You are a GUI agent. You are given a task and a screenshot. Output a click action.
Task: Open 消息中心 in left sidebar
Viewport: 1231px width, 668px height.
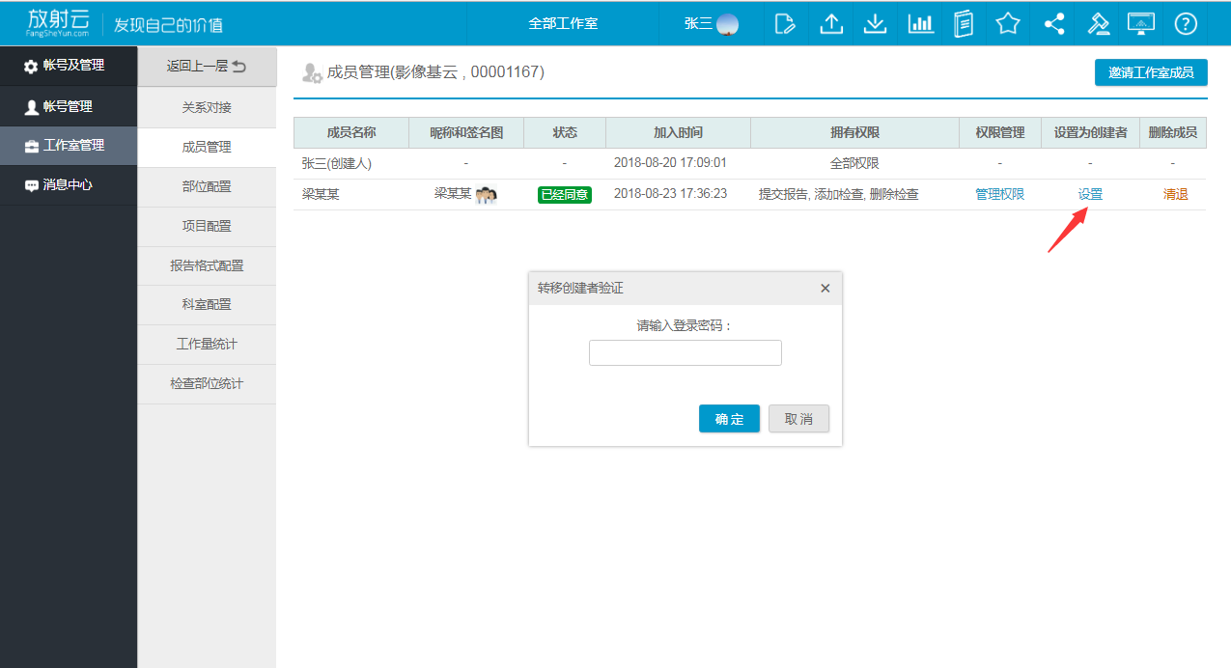(68, 184)
